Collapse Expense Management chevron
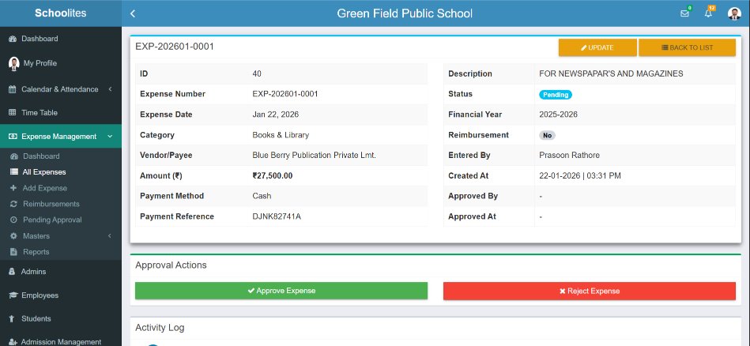 [110, 137]
